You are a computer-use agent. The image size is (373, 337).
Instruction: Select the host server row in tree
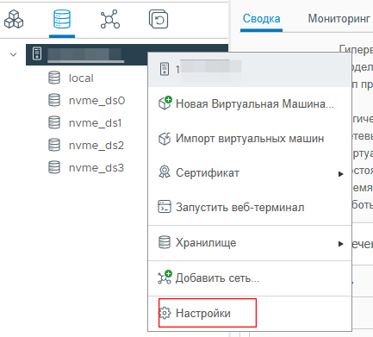127,54
